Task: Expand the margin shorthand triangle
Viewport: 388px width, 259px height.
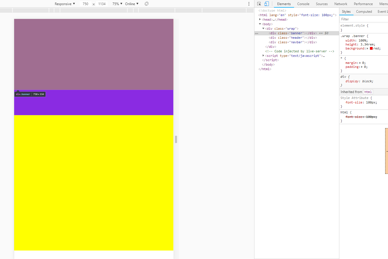Action: click(x=360, y=63)
